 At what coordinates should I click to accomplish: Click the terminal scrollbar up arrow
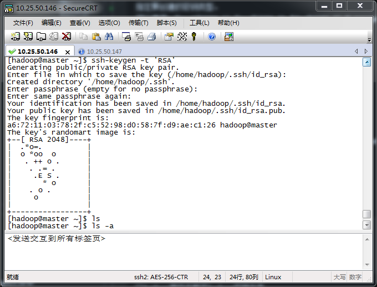[366, 62]
